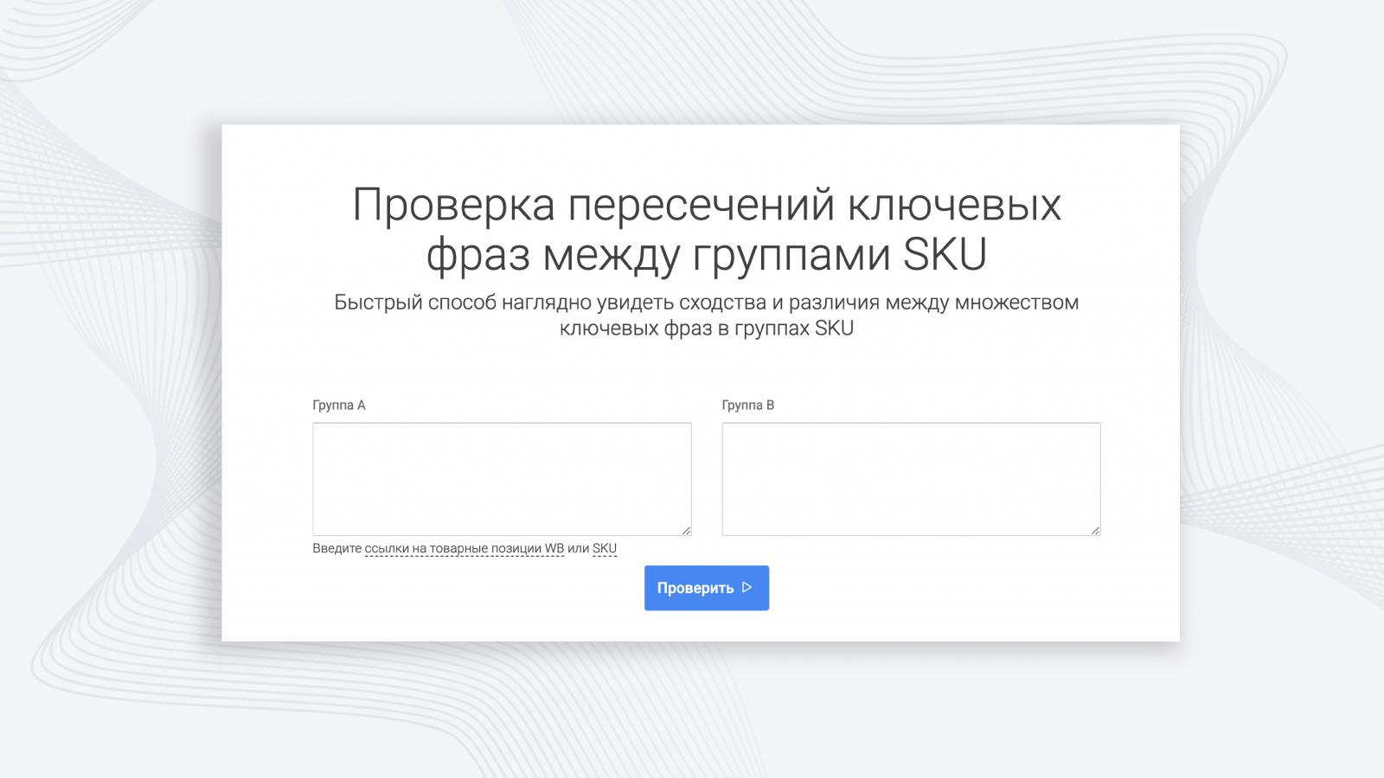Screen dimensions: 1384x778
Task: Grab the Группа B textarea resize handle
Action: pyautogui.click(x=1095, y=530)
